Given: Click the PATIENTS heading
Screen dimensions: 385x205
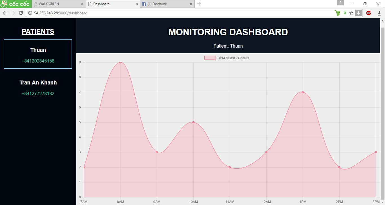Looking at the screenshot, I should 38,32.
